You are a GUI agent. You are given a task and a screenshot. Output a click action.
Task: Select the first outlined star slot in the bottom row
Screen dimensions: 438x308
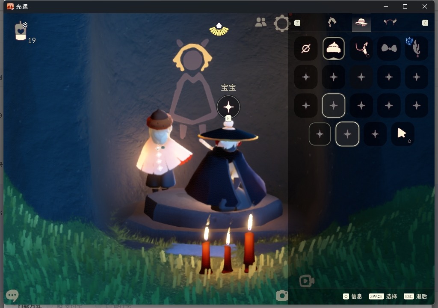point(320,134)
